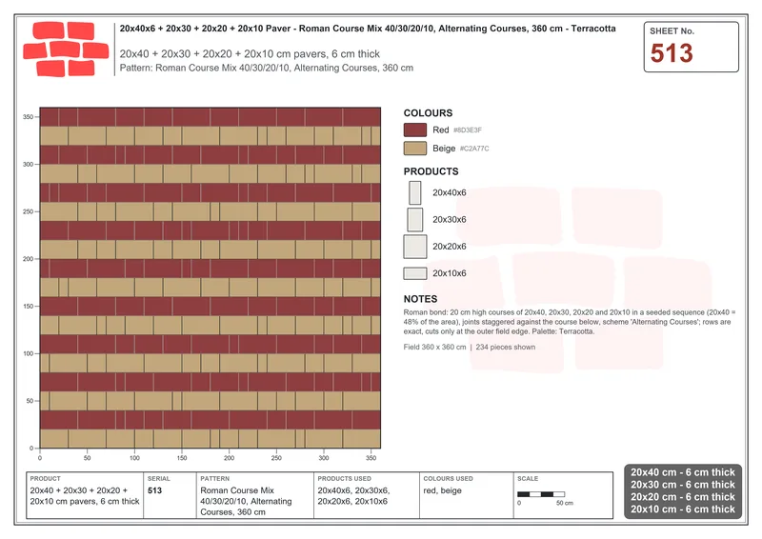762x539 pixels.
Task: Click the 'Beige' colour name label
Action: click(x=444, y=149)
